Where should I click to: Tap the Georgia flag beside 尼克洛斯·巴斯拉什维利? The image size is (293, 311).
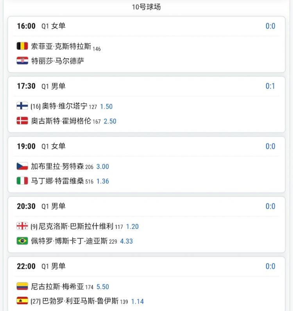22,226
